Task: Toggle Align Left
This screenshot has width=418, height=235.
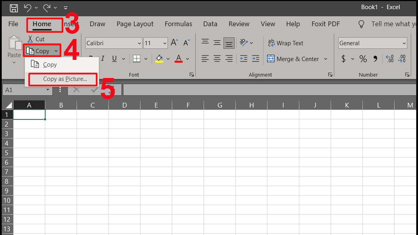Action: coord(205,59)
